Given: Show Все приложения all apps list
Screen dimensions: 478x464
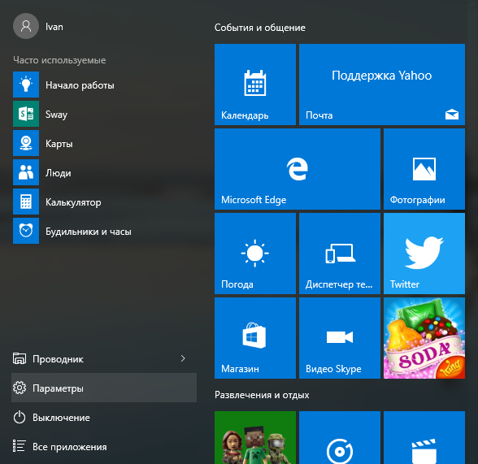Looking at the screenshot, I should 104,446.
